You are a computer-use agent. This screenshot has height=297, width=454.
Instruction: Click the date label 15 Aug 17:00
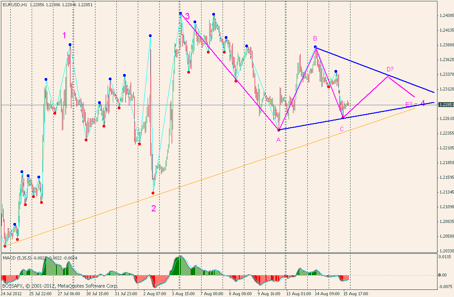[355, 294]
